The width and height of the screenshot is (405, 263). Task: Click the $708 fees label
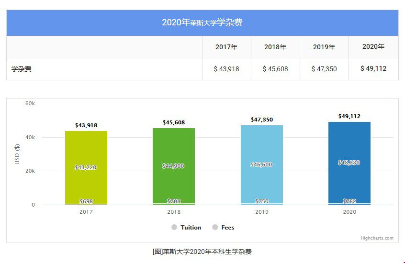174,201
